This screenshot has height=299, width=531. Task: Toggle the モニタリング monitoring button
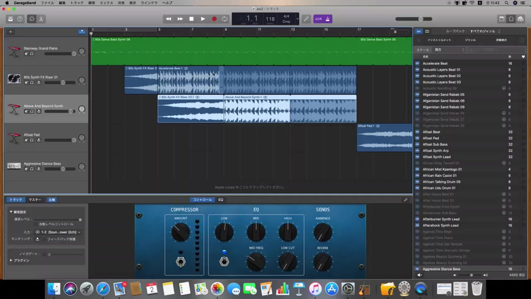coord(38,239)
